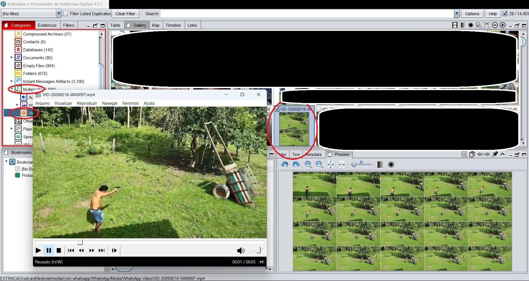The height and width of the screenshot is (281, 529).
Task: Toggle gray scale in the preview toolbar
Action: point(380,164)
